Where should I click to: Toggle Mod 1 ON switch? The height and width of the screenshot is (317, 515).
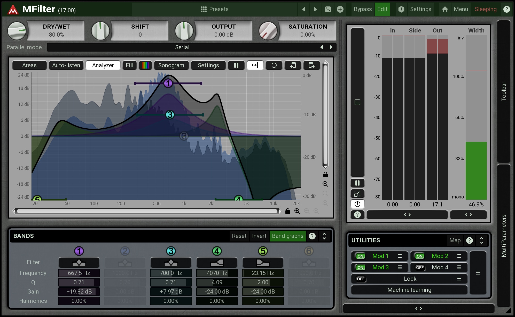point(360,256)
